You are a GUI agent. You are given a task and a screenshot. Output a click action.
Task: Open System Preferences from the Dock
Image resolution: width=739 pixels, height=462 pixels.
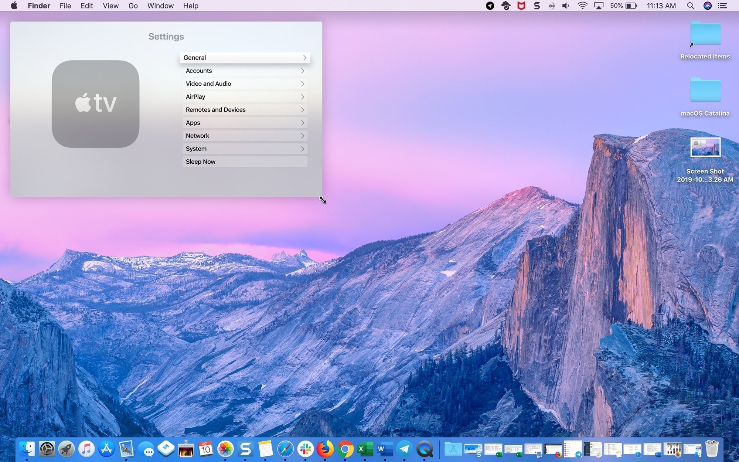click(47, 449)
